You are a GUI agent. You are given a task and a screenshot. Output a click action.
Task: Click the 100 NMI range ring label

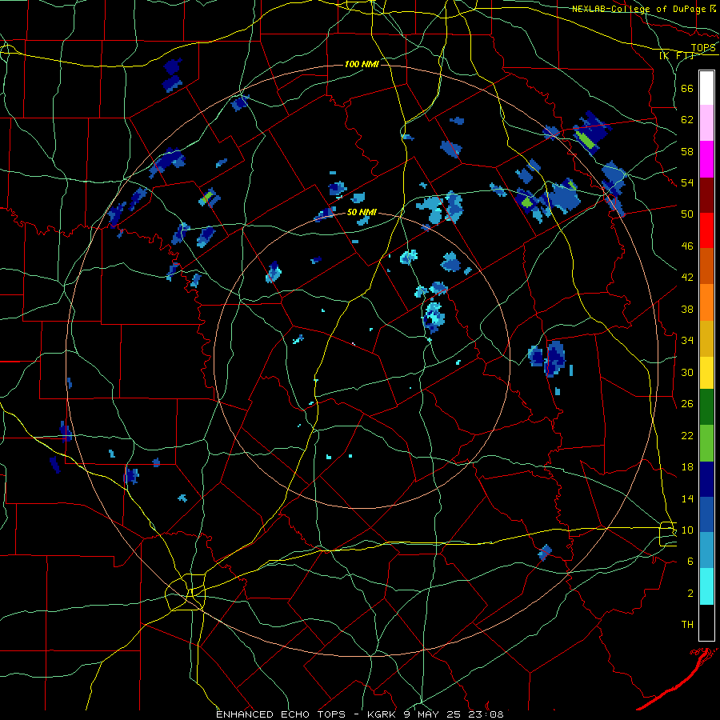coord(362,64)
